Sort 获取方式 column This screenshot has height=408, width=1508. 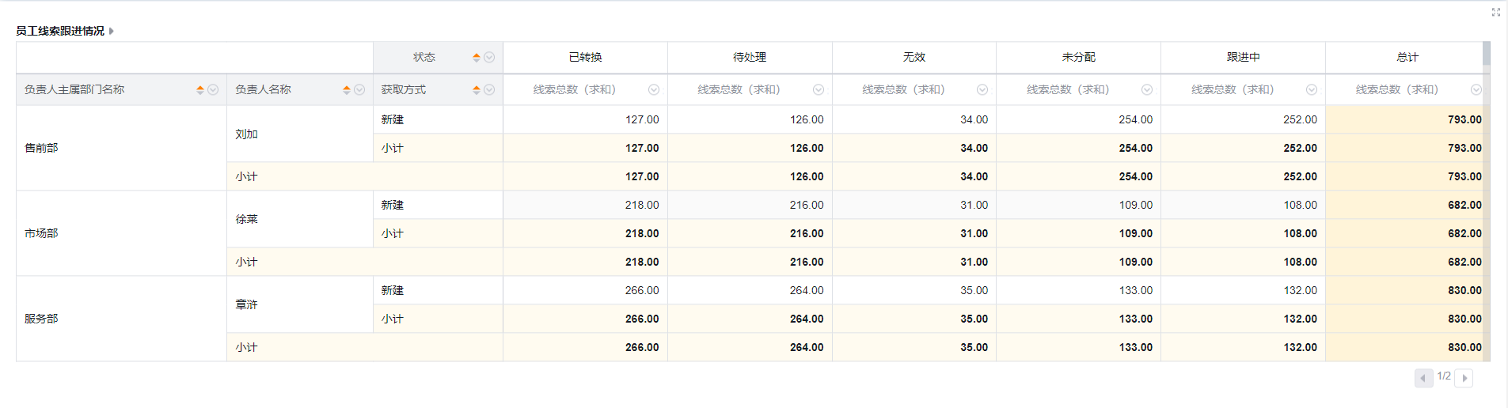(x=477, y=90)
